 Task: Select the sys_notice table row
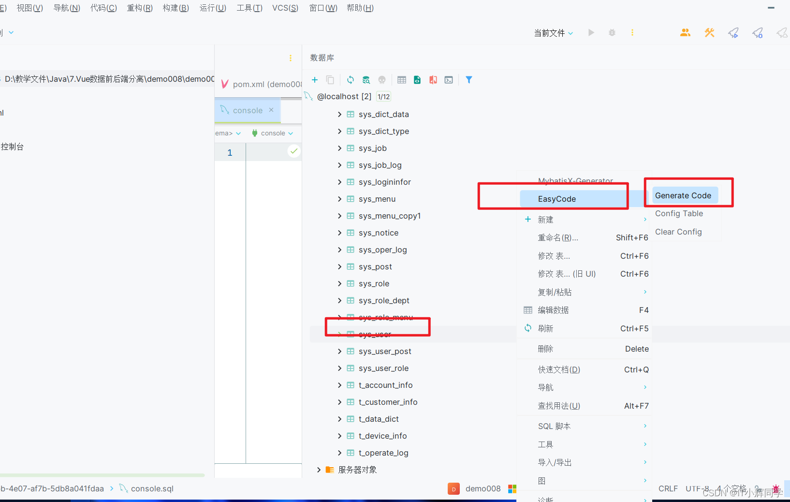[379, 233]
